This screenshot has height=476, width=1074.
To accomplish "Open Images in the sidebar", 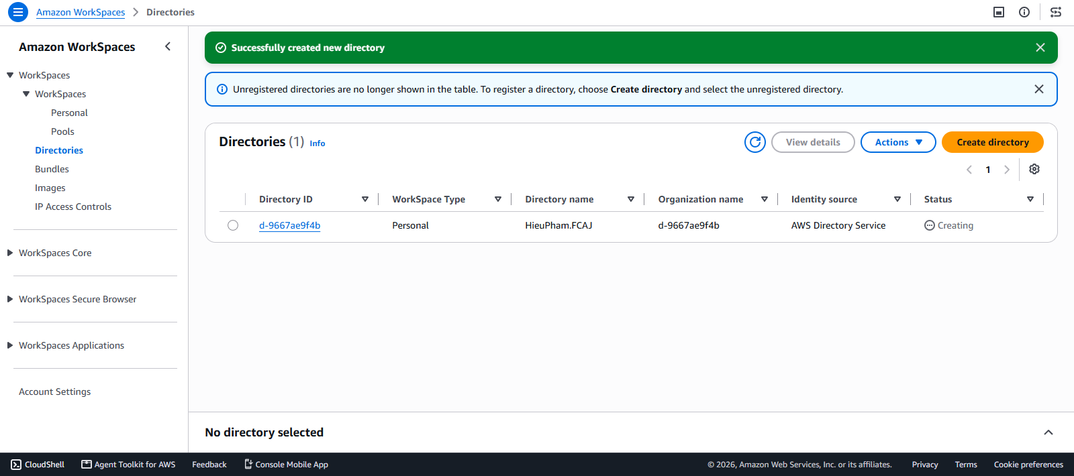I will [x=50, y=188].
